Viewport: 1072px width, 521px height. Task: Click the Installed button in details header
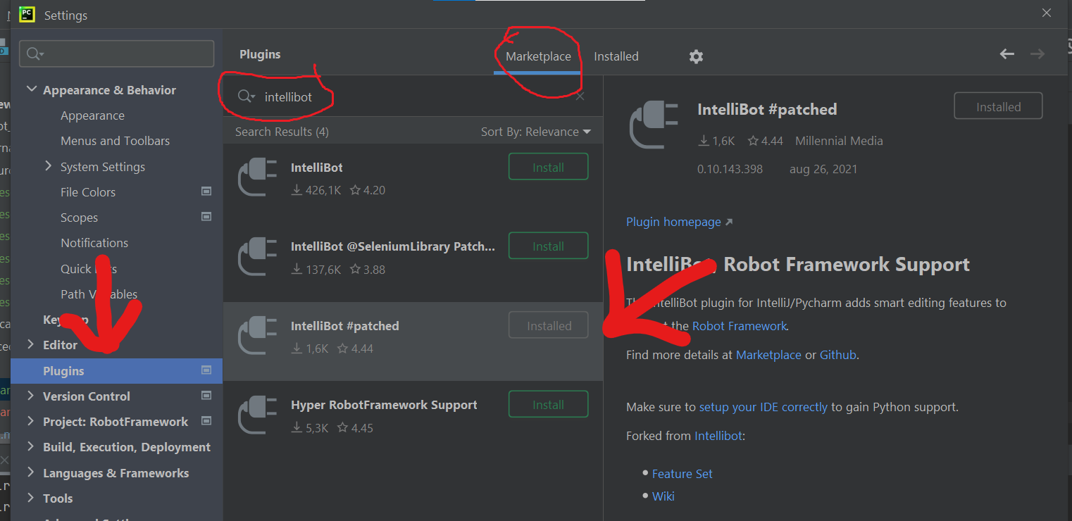[x=998, y=107]
